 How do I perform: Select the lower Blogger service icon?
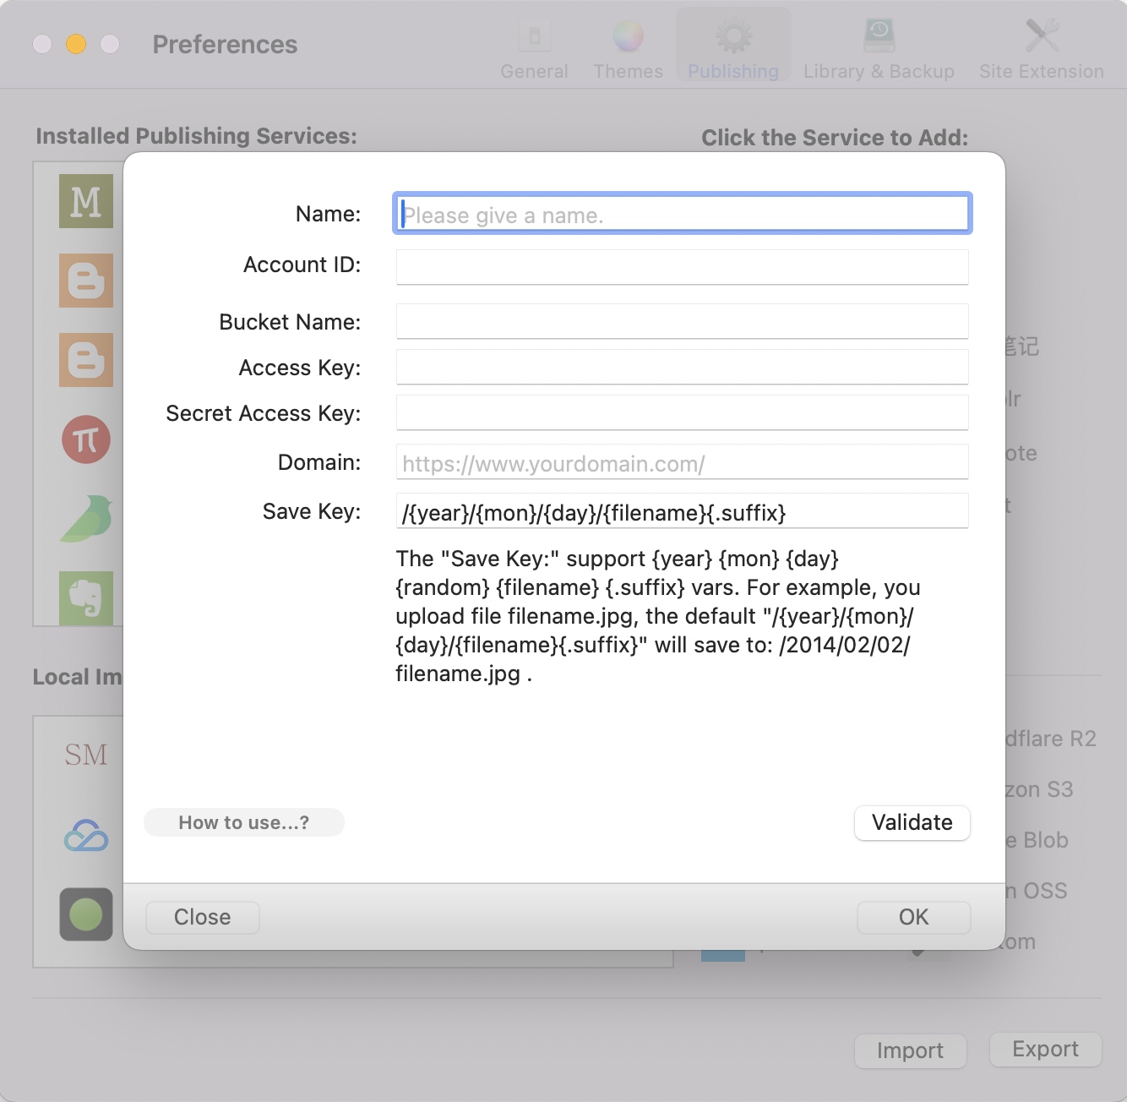tap(85, 360)
